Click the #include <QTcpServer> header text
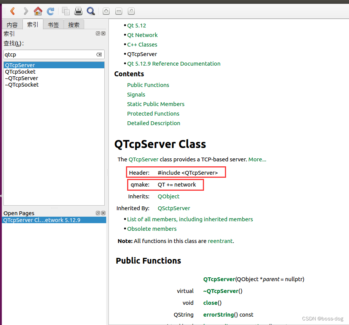Viewport: 349px width, 325px height. point(188,173)
